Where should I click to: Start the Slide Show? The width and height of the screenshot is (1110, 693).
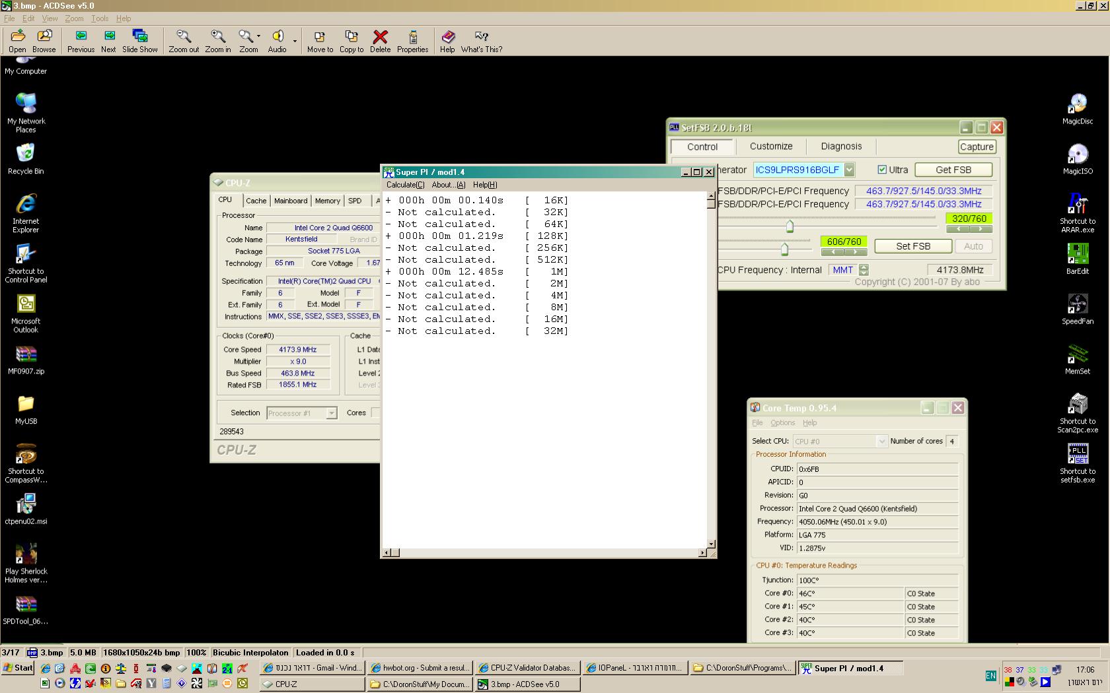139,41
